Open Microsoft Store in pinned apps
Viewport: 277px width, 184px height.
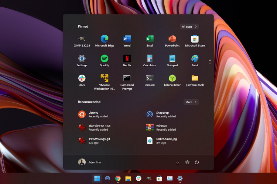pos(195,41)
